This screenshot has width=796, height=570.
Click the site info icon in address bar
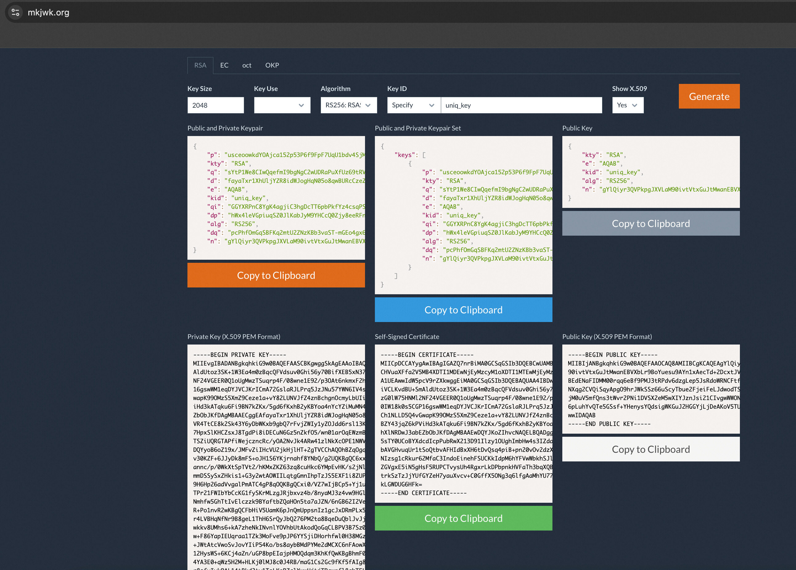(x=15, y=12)
